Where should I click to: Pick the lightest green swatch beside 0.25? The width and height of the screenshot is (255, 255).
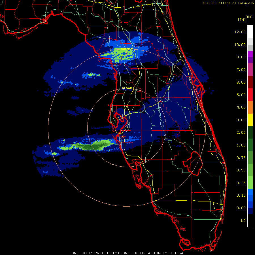[250, 183]
